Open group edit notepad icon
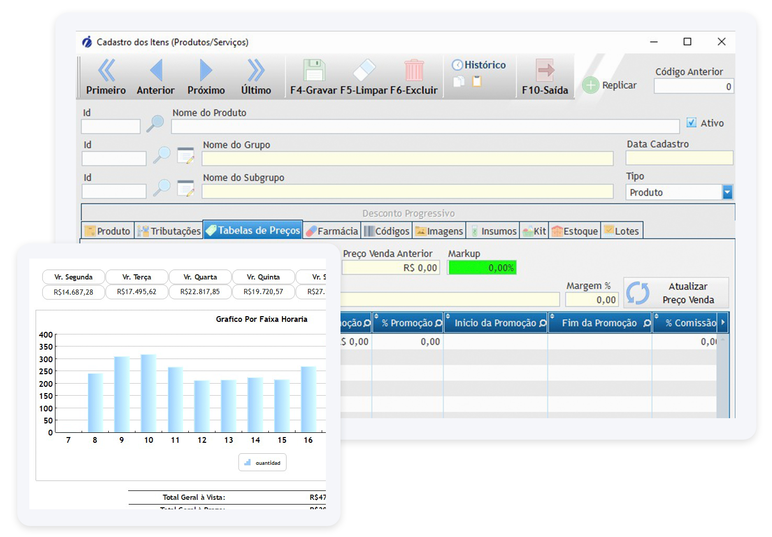This screenshot has width=772, height=537. (186, 155)
